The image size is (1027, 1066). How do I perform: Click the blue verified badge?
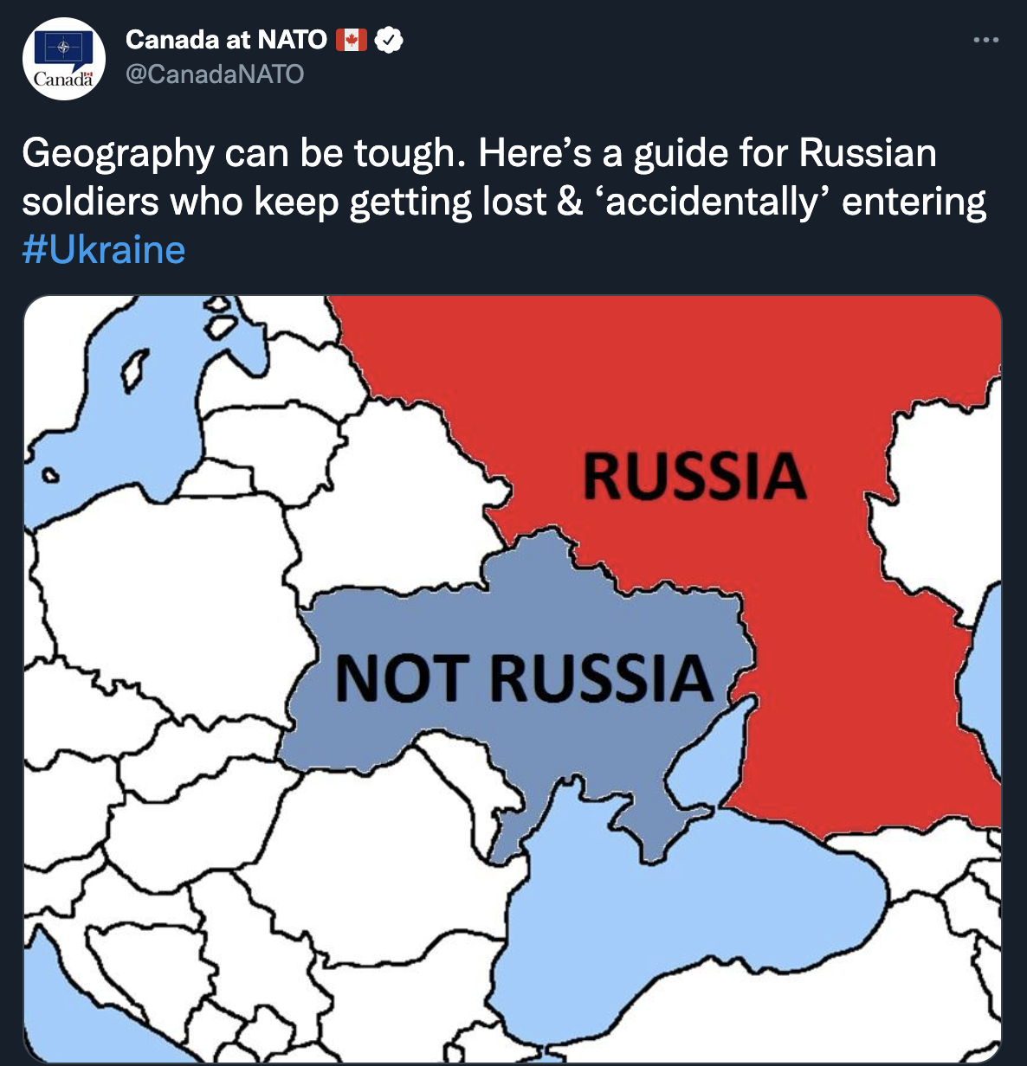coord(389,40)
